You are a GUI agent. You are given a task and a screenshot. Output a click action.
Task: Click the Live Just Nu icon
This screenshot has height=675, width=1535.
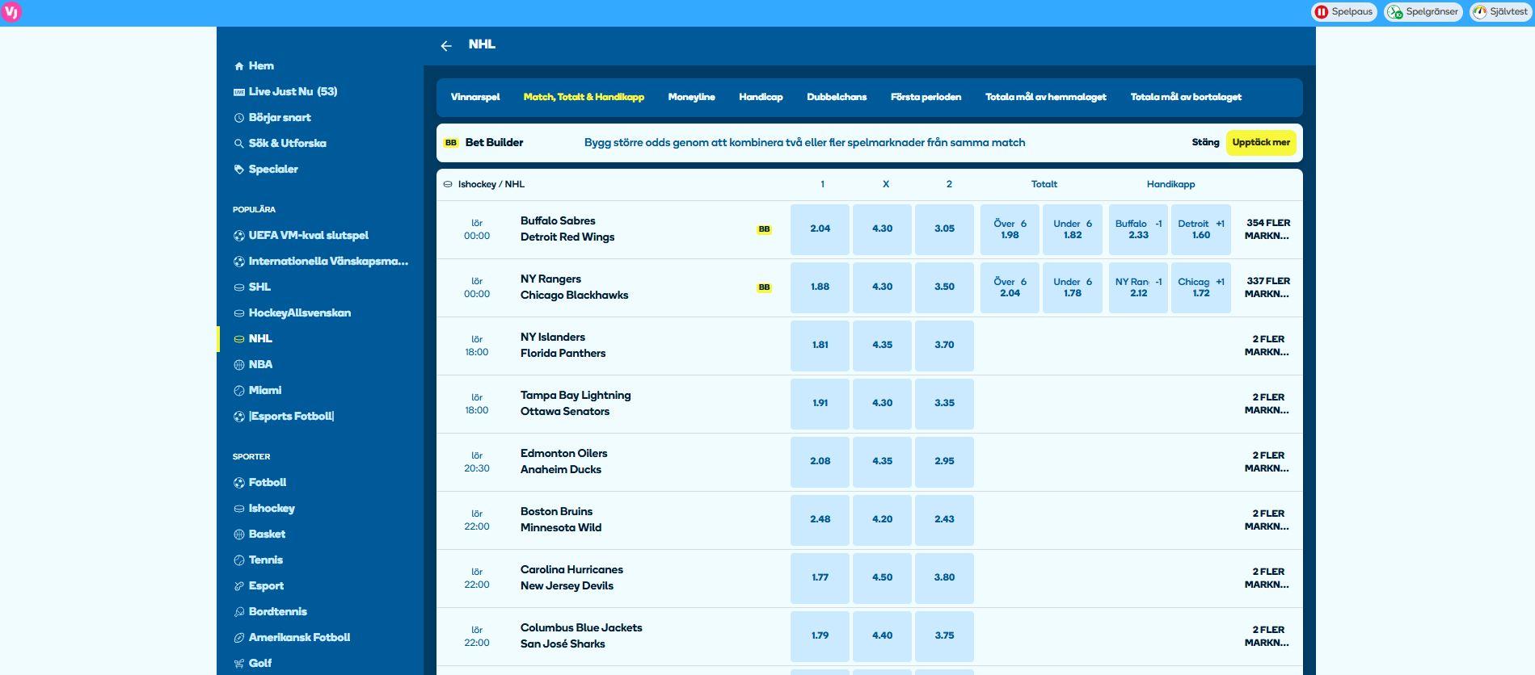click(238, 92)
